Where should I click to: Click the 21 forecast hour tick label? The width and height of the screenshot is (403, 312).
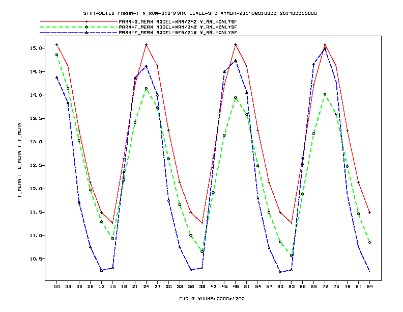(x=135, y=287)
